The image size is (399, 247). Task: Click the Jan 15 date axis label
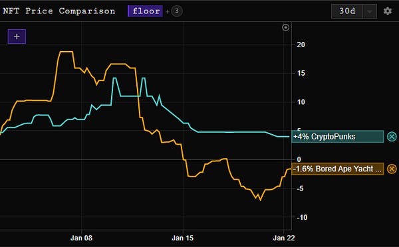point(183,238)
